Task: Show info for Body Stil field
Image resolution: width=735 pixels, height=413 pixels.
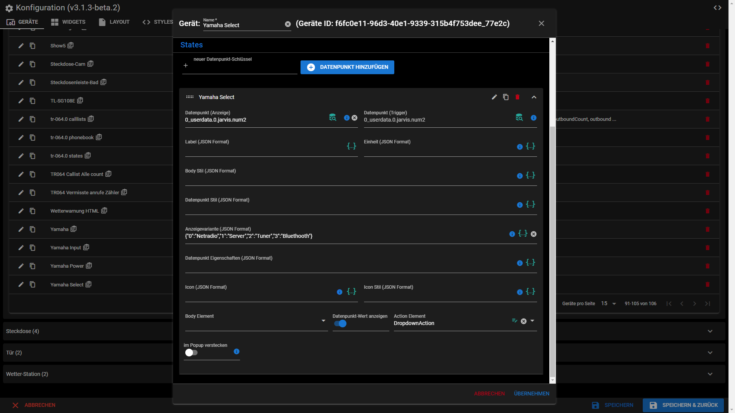Action: click(x=520, y=176)
